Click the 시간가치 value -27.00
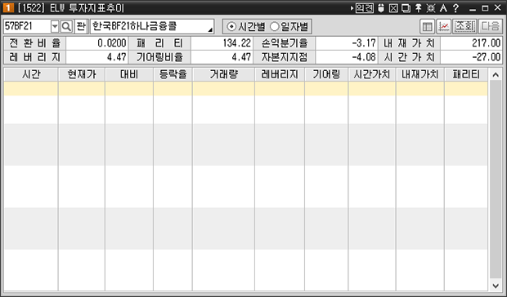 pos(471,57)
